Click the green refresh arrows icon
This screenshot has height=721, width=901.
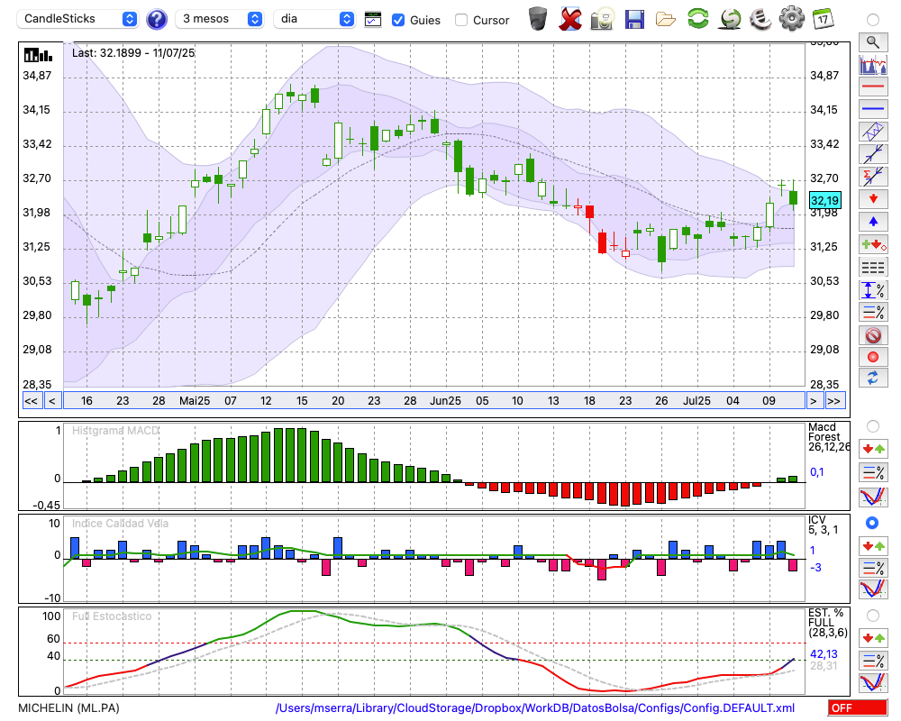[697, 19]
